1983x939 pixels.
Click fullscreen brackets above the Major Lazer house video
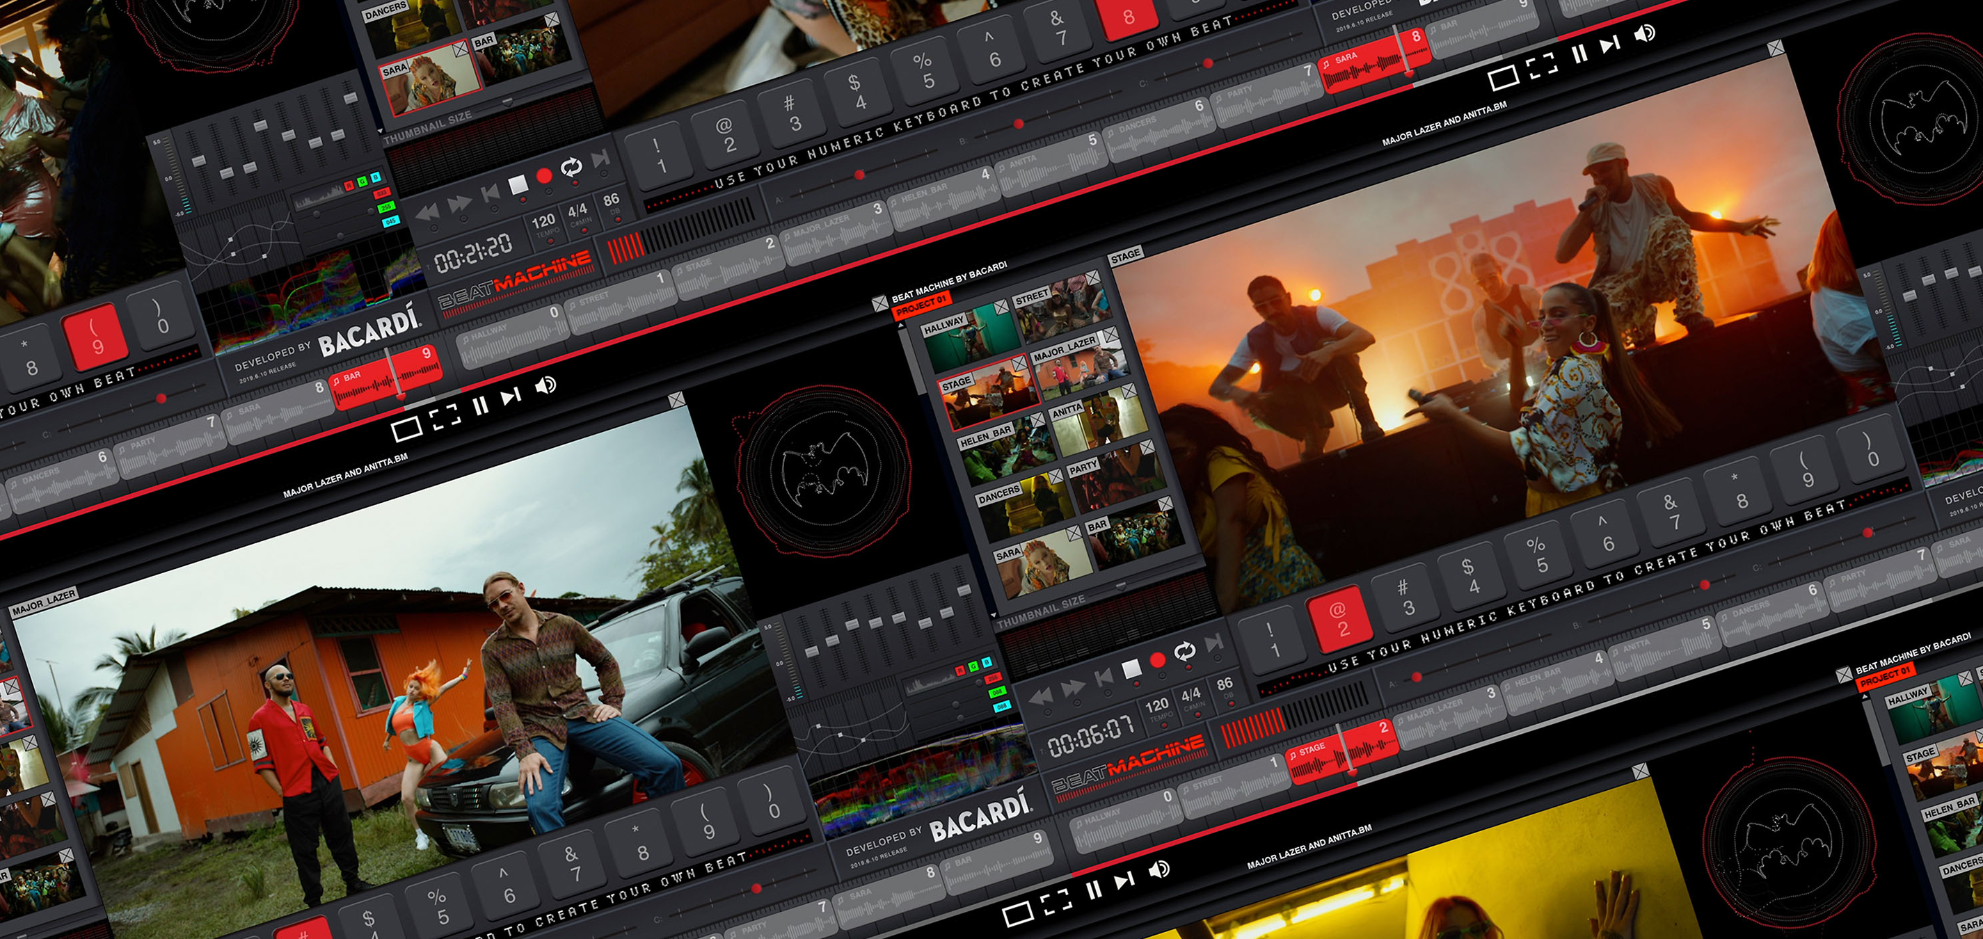[x=446, y=417]
